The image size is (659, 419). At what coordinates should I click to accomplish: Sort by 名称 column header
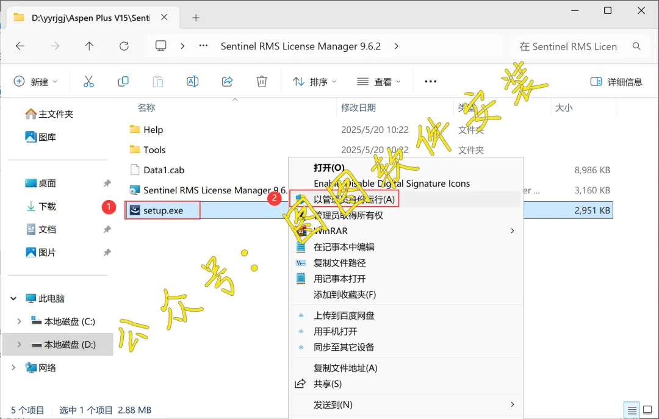click(146, 107)
